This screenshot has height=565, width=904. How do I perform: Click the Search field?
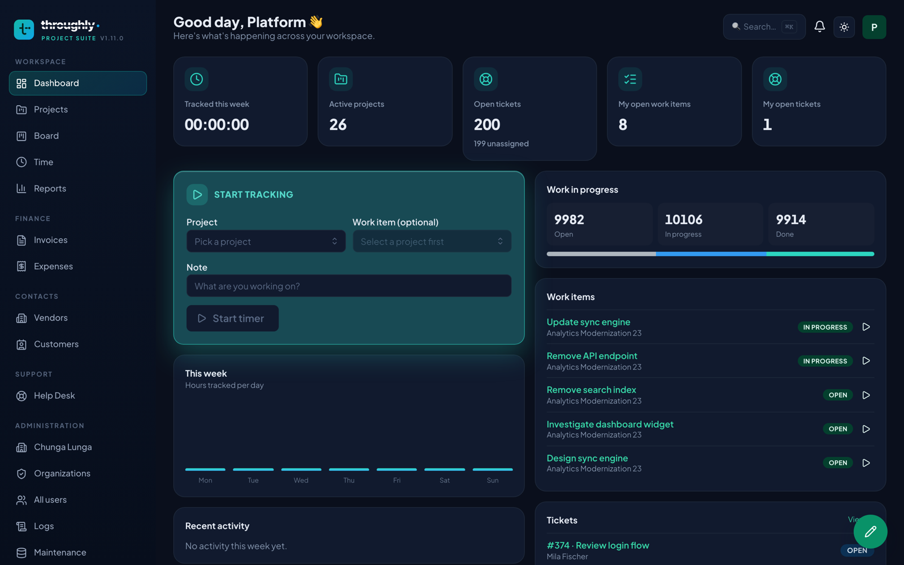click(x=764, y=27)
